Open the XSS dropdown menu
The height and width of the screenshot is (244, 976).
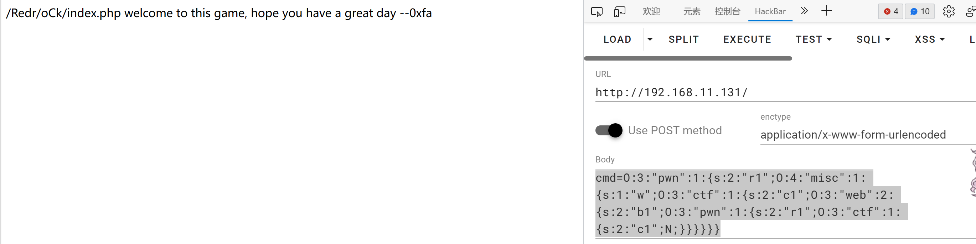click(x=929, y=39)
